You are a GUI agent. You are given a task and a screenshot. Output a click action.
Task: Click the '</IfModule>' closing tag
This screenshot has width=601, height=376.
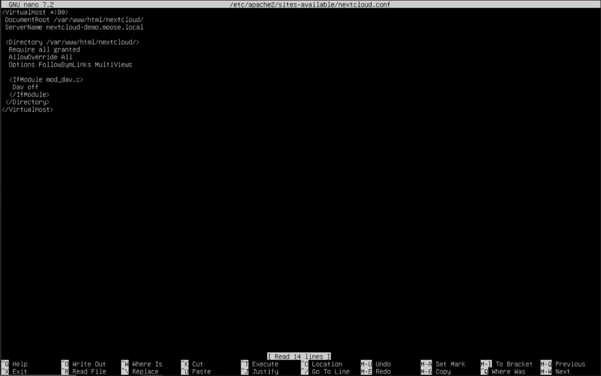[29, 94]
